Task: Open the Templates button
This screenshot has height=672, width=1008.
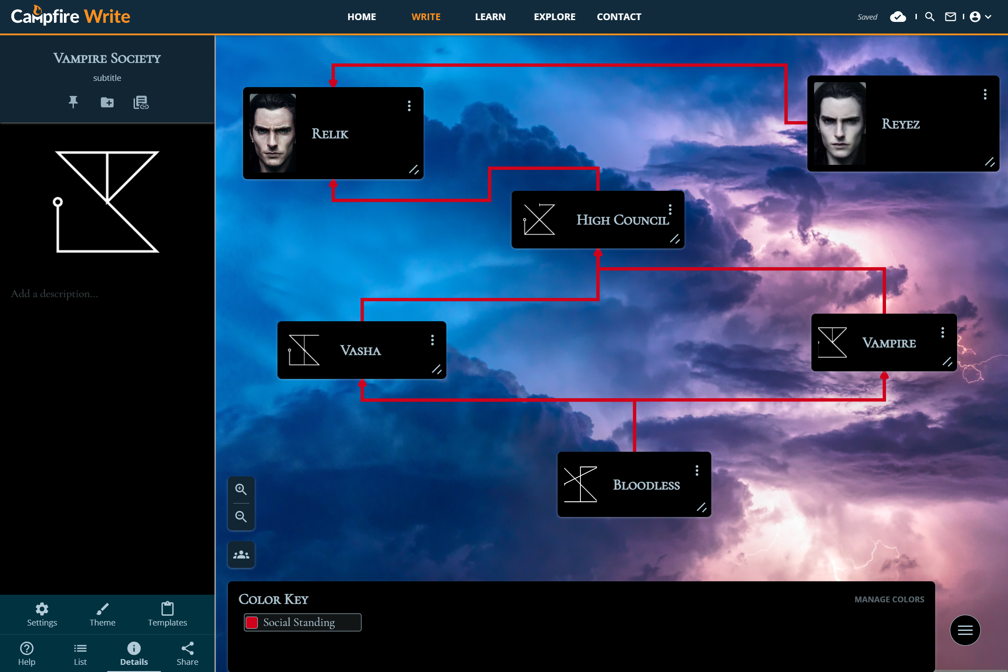Action: click(x=168, y=614)
